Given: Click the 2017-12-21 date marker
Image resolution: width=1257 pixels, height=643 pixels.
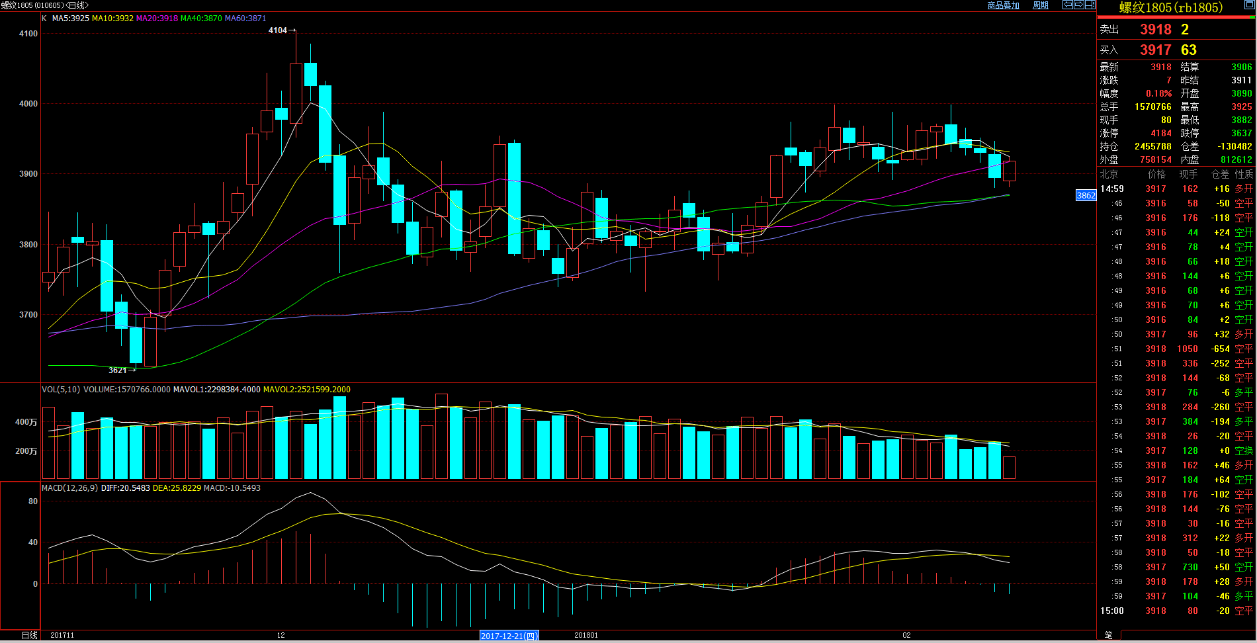Looking at the screenshot, I should click(509, 636).
